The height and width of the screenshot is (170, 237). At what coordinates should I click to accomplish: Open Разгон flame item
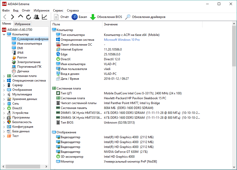pos(22,57)
